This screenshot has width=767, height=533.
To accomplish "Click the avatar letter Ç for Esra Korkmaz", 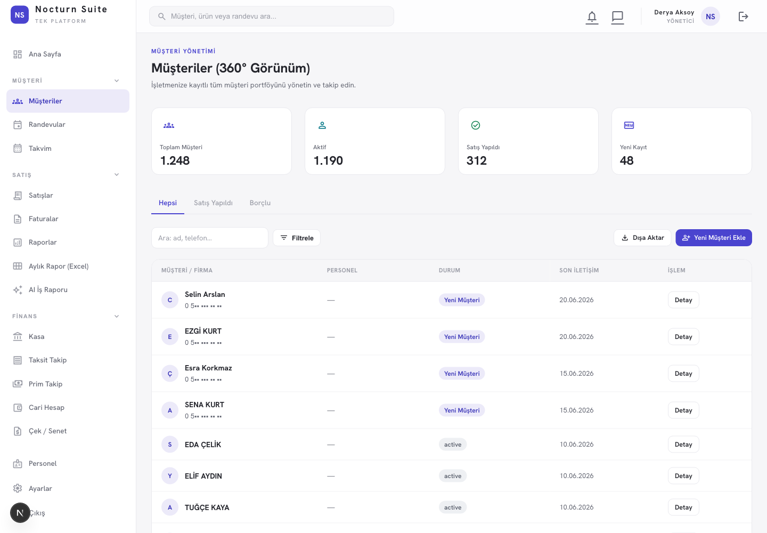I will (x=170, y=374).
